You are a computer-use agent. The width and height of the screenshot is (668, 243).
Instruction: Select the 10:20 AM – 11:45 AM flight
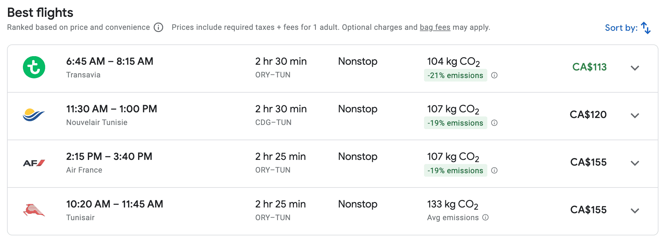click(115, 204)
